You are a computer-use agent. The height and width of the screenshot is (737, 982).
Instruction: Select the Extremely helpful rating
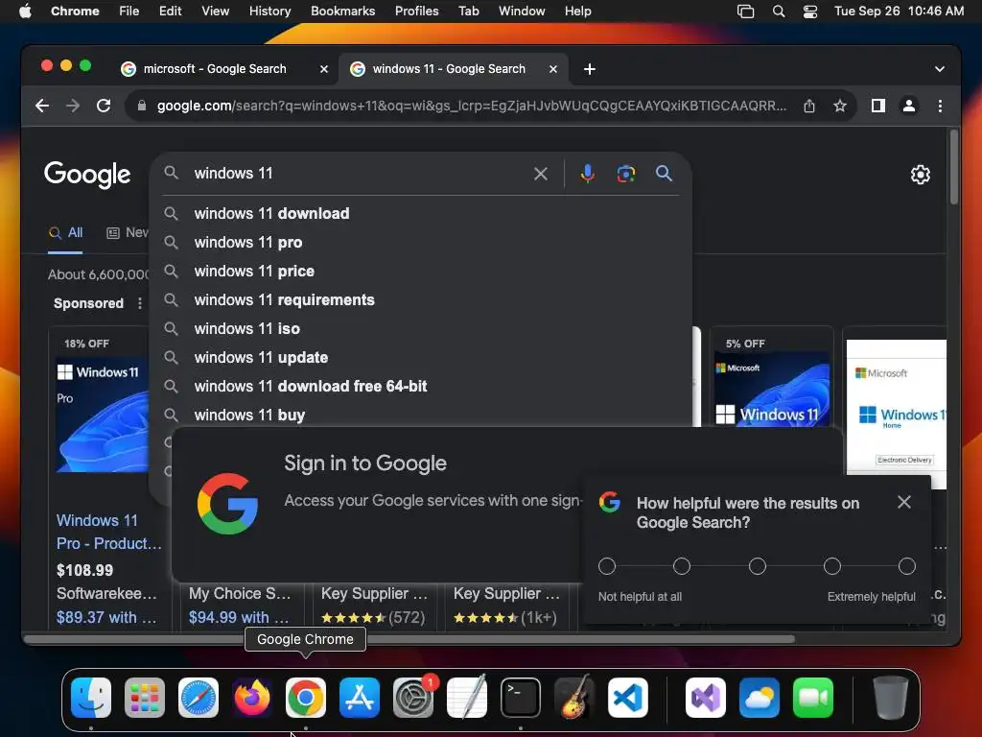(907, 566)
